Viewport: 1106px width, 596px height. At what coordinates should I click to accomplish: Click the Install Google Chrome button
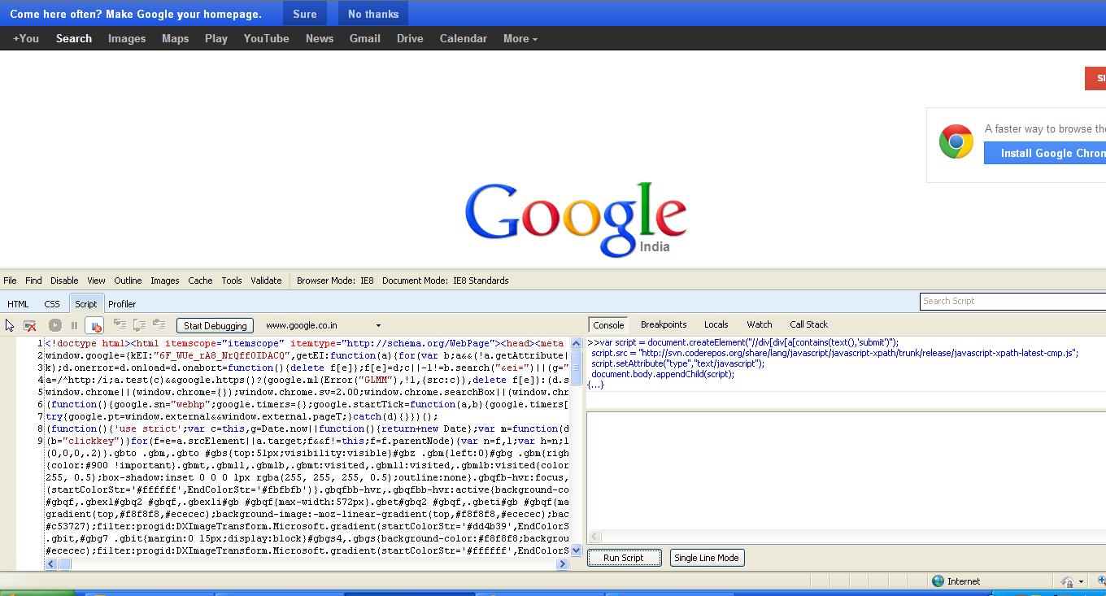[1045, 153]
